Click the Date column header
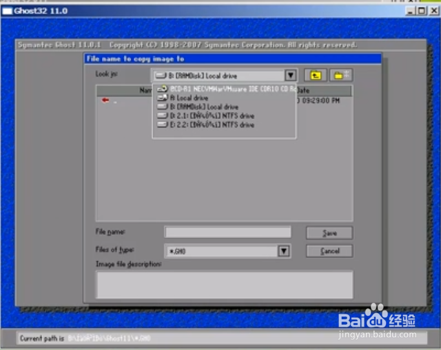Screen dimensions: 441x350 [323, 91]
